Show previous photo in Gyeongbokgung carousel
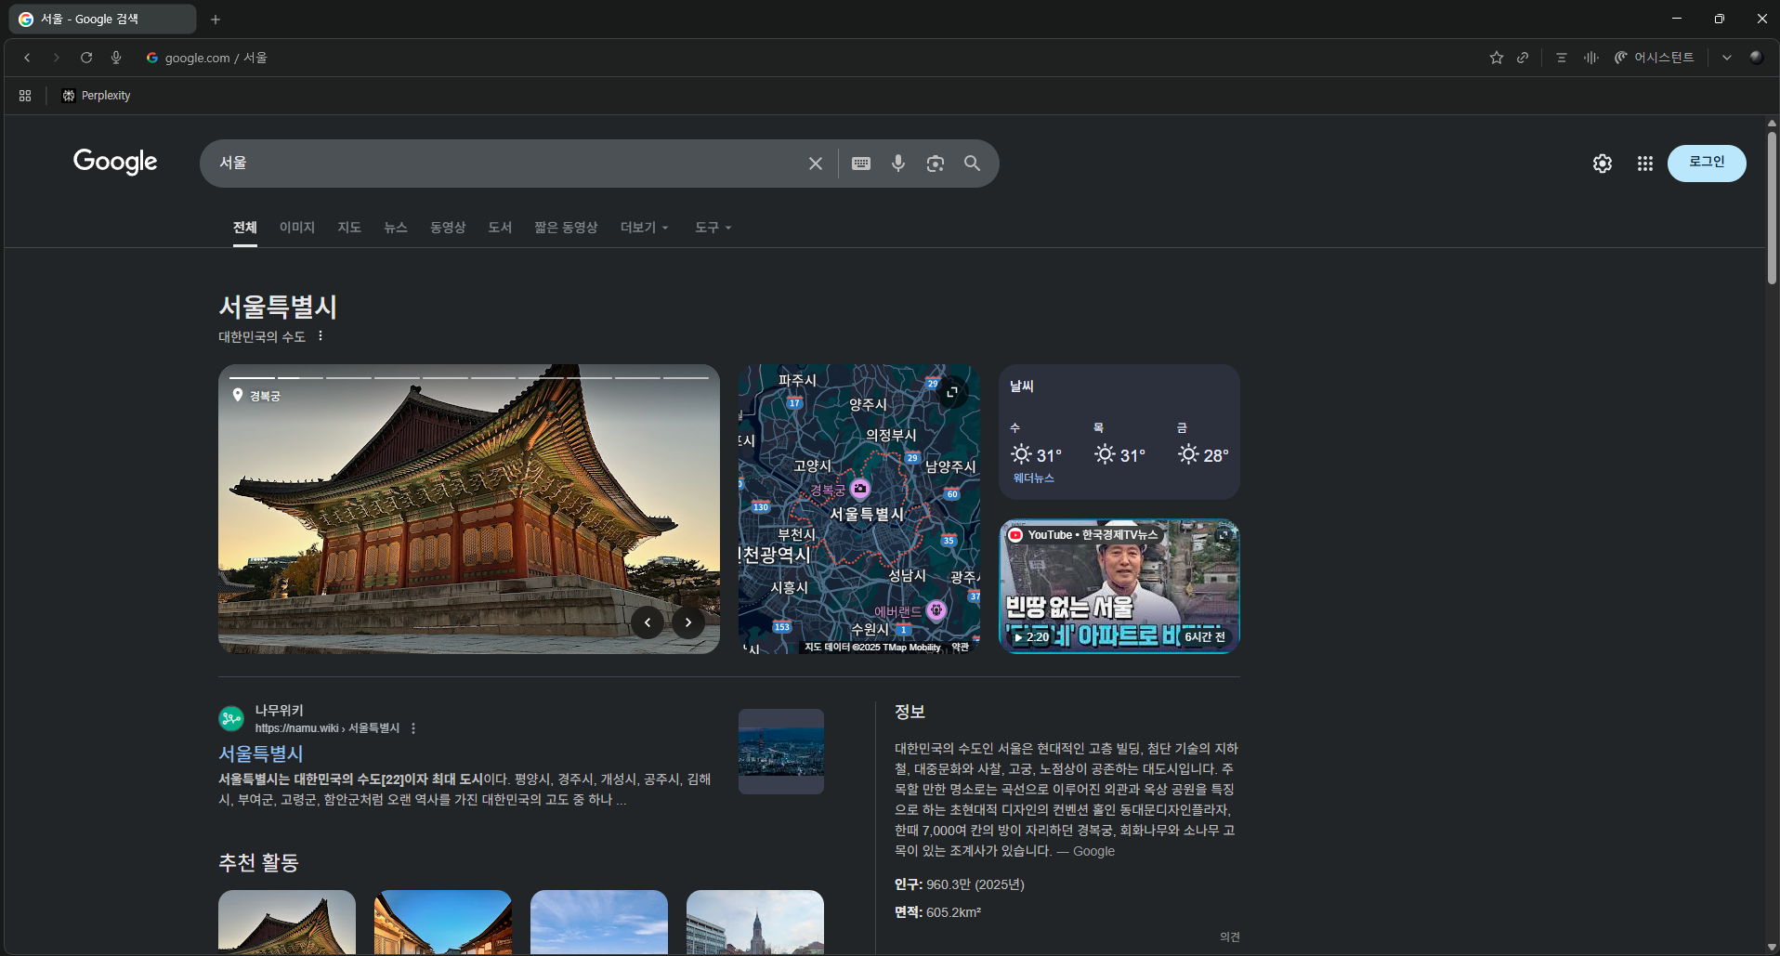 648,622
